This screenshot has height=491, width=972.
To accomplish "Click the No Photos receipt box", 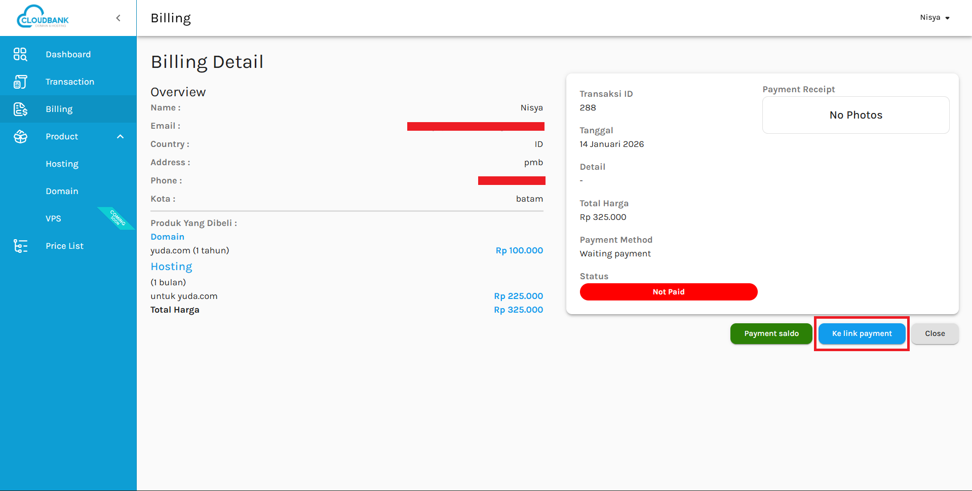I will click(x=856, y=115).
